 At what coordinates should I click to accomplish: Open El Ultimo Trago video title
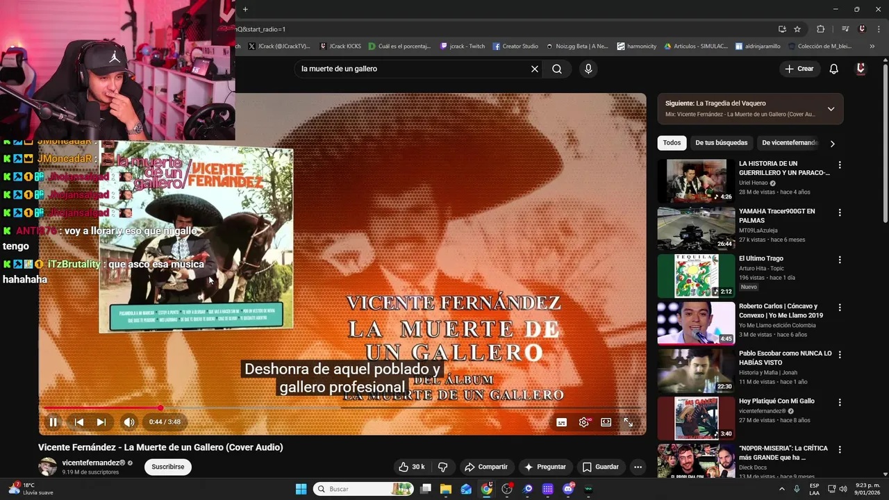coord(761,258)
